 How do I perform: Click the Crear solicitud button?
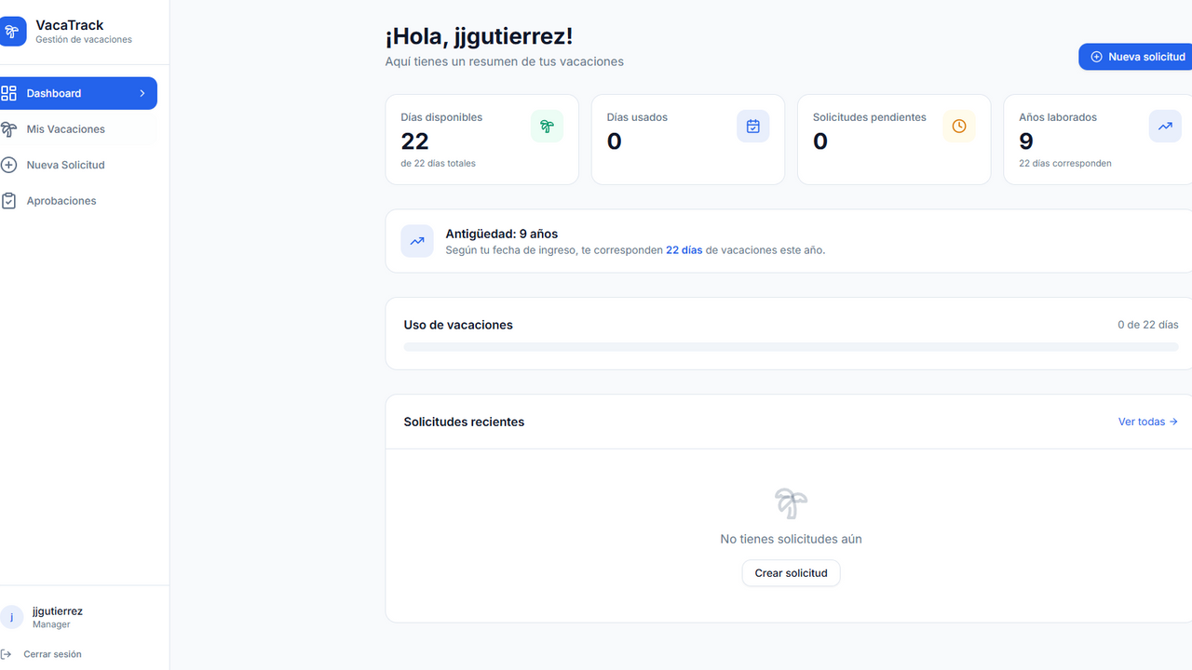click(x=791, y=573)
